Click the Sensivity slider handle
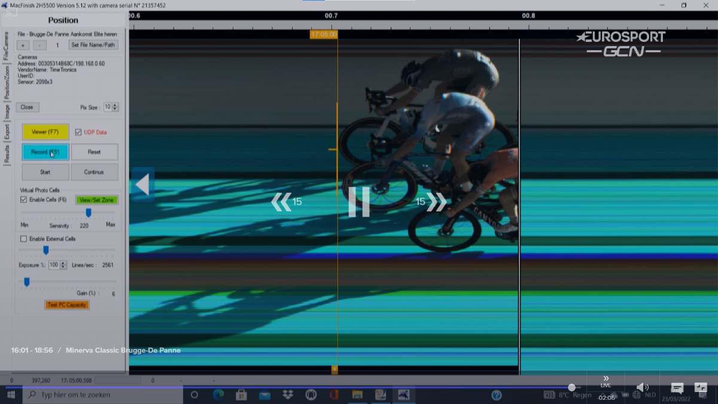Screen dimensions: 718x404 point(89,213)
